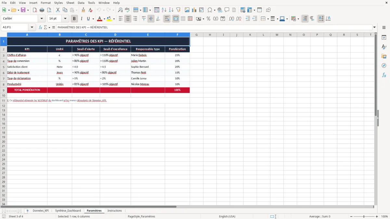Toggle Bold formatting
This screenshot has height=219, width=390.
point(74,19)
